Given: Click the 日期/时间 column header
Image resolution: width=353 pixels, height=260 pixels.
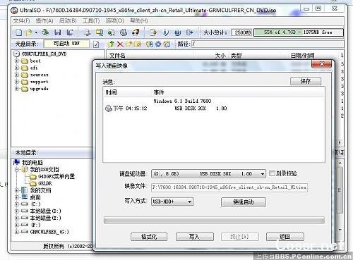Looking at the screenshot, I should coord(302,56).
